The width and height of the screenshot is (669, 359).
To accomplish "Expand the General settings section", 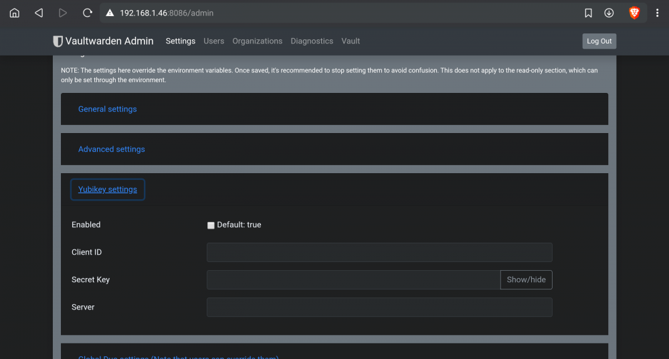I will [108, 109].
